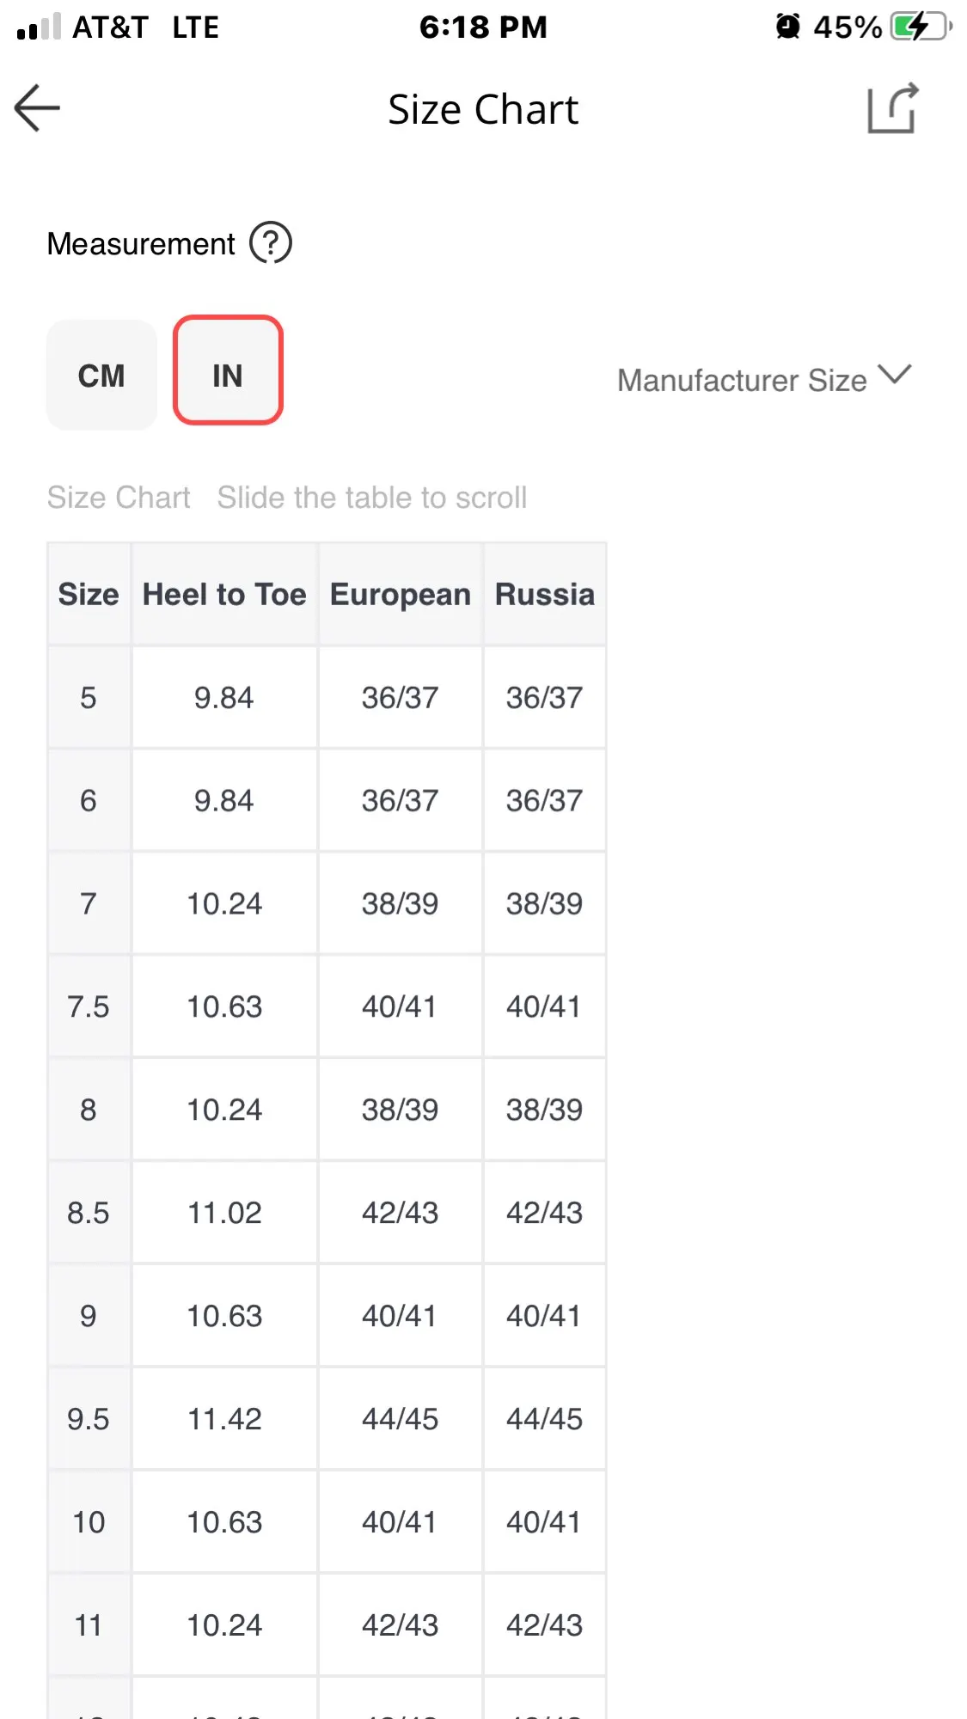Open the Measurement help question mark

click(271, 243)
